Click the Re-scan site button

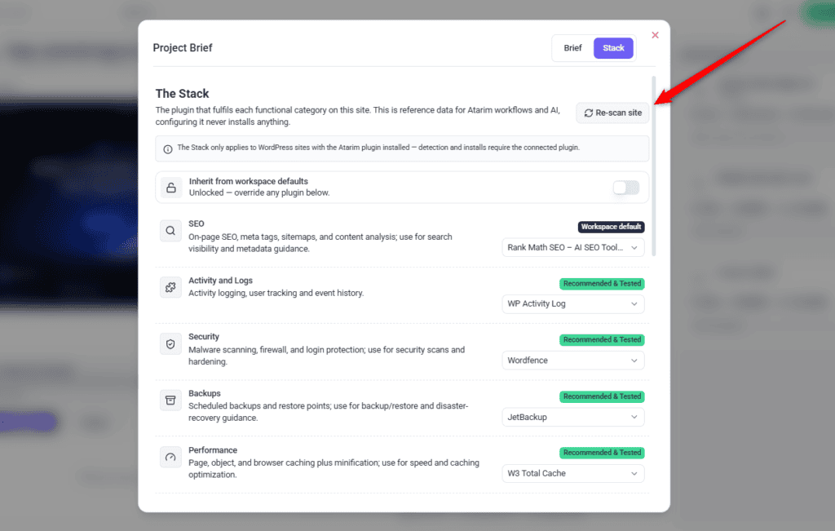612,113
